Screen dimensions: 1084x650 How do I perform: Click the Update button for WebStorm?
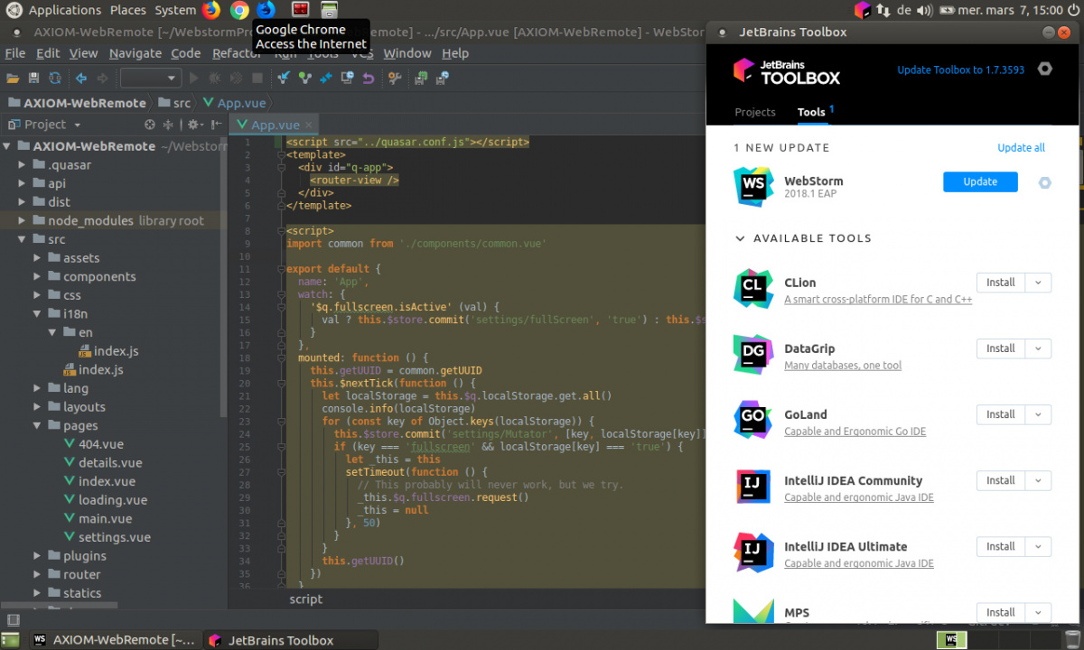(980, 181)
